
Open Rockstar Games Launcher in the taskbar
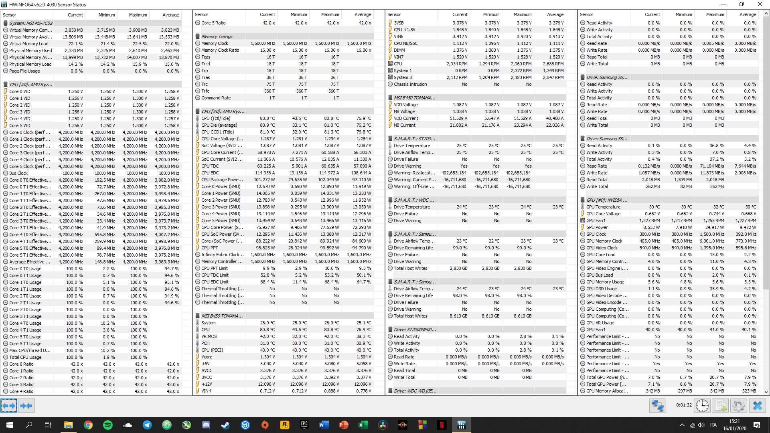[x=285, y=425]
